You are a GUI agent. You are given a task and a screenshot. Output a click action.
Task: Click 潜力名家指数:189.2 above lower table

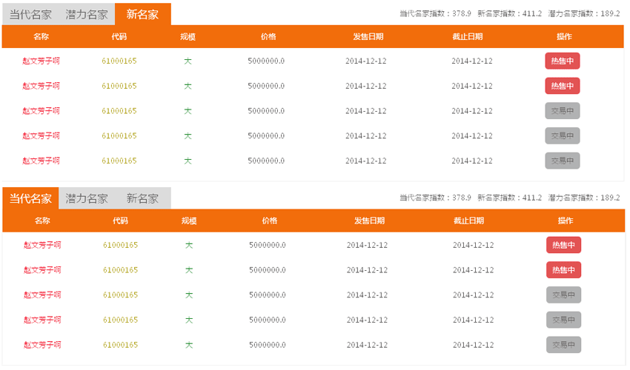[x=584, y=198]
